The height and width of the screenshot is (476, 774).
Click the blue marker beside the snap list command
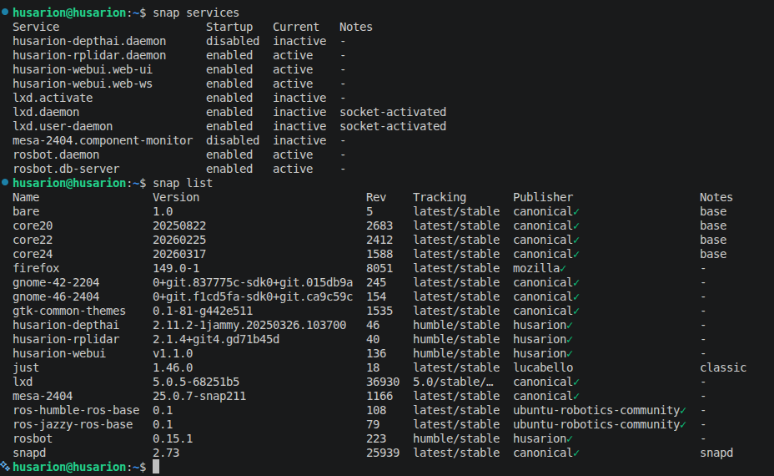5,184
